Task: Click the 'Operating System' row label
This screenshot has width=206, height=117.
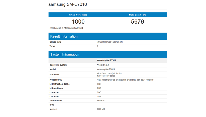Action: coord(58,65)
